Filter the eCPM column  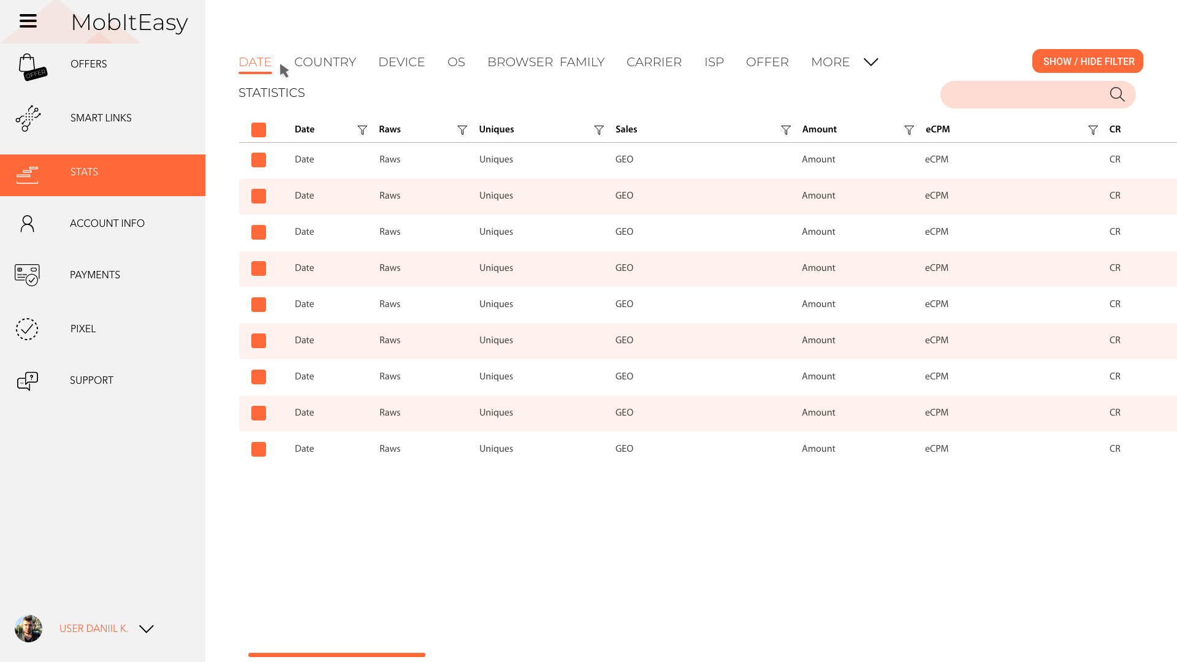tap(1093, 130)
